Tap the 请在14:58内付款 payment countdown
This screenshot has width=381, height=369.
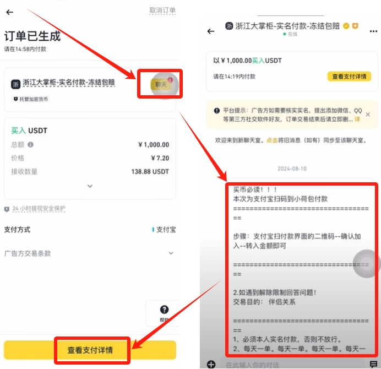point(25,49)
